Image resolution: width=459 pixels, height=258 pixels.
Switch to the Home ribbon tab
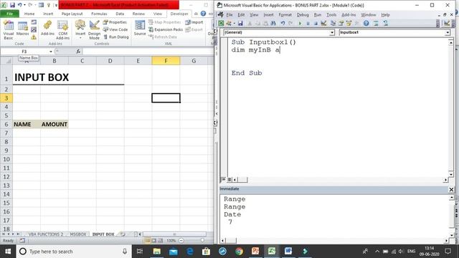coord(29,14)
